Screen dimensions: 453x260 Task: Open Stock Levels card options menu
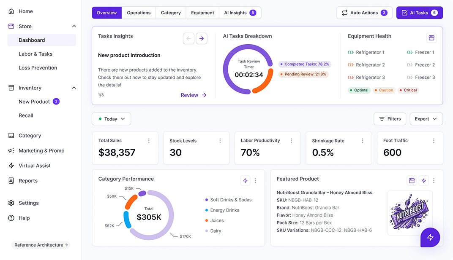220,141
